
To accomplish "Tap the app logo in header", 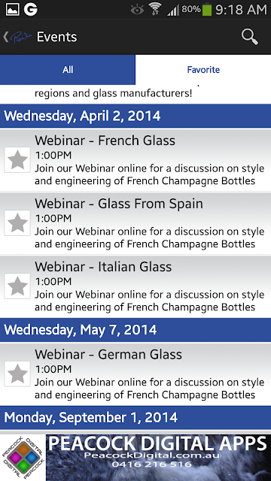I will click(x=20, y=37).
